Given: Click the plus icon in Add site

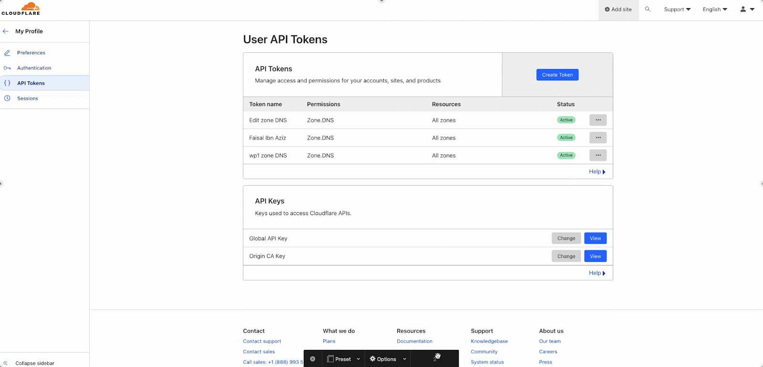Looking at the screenshot, I should pos(607,10).
